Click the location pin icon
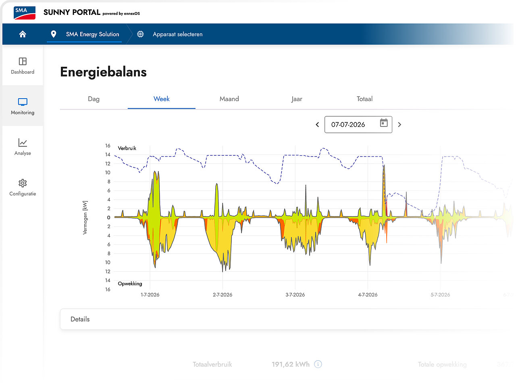Image resolution: width=516 pixels, height=388 pixels. 54,34
